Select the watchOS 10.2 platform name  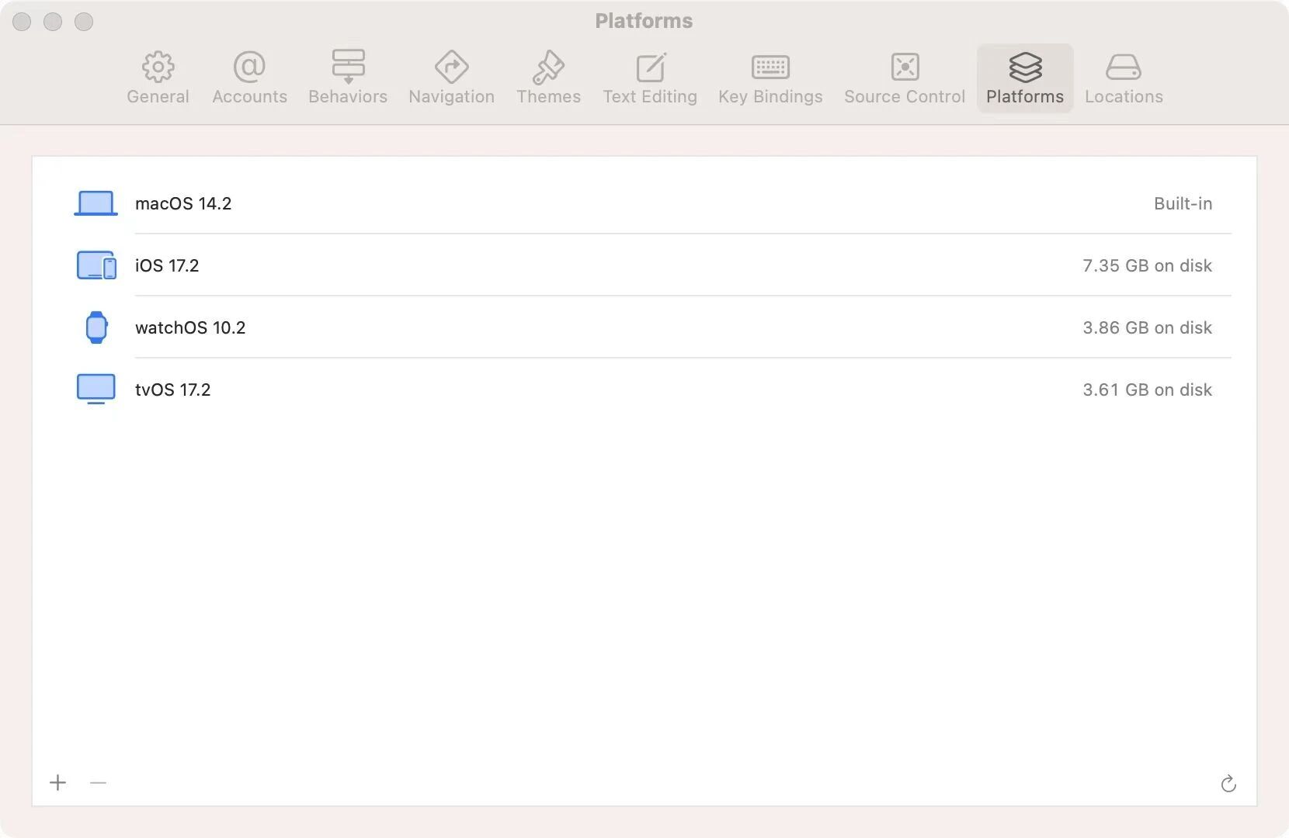(x=190, y=327)
